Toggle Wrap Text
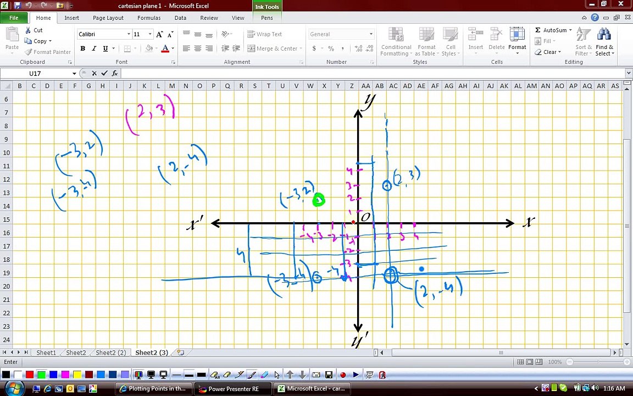 (264, 34)
